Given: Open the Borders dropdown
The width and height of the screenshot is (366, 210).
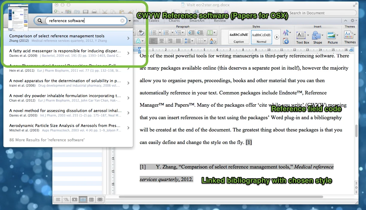Looking at the screenshot, I should point(202,41).
